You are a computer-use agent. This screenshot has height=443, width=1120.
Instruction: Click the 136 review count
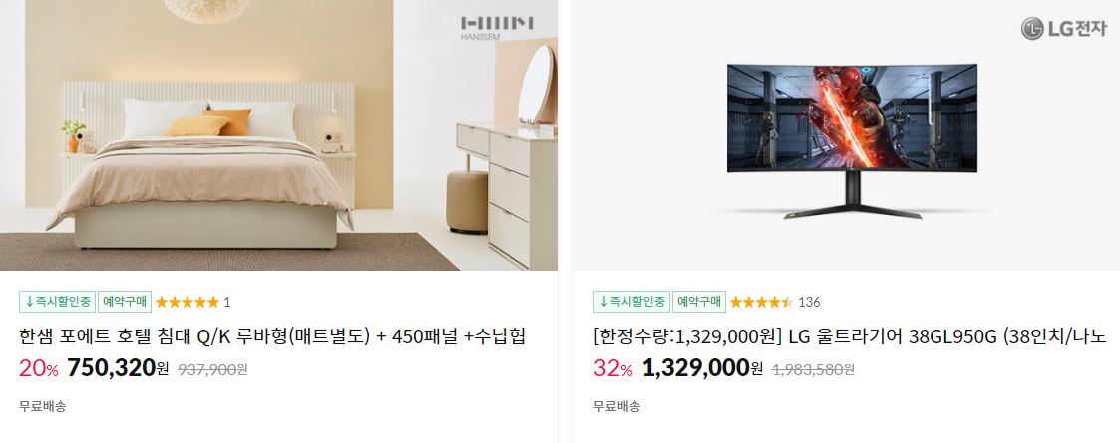[809, 302]
